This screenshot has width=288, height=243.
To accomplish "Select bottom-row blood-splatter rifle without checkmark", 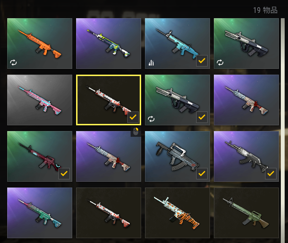I will 109,213.
